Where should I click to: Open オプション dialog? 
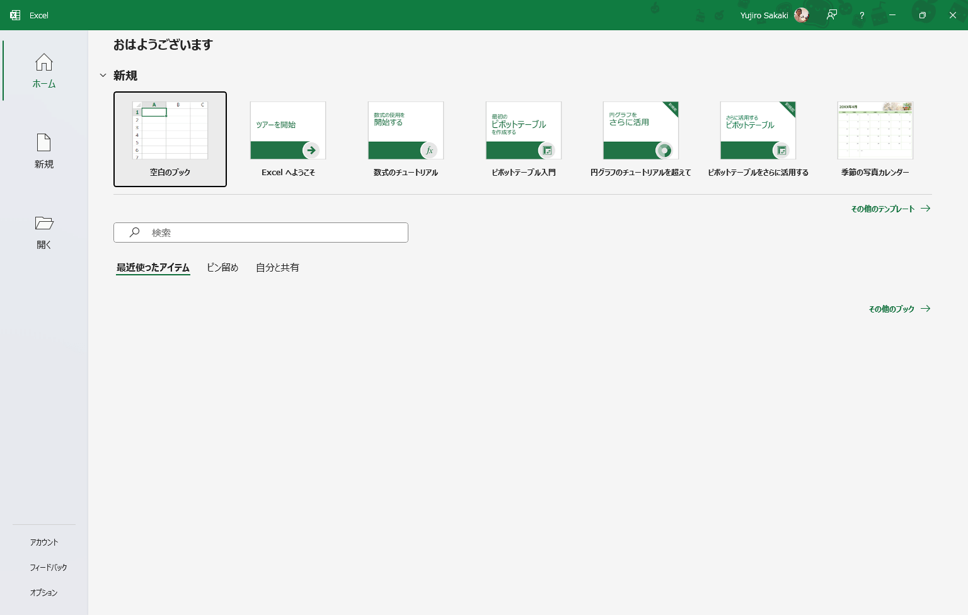[x=44, y=592]
